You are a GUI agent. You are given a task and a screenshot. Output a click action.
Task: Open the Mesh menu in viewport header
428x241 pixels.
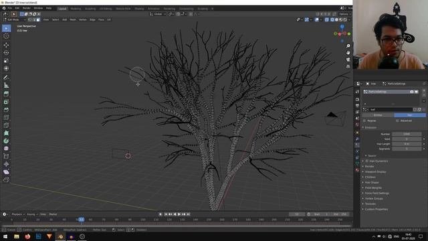point(73,19)
